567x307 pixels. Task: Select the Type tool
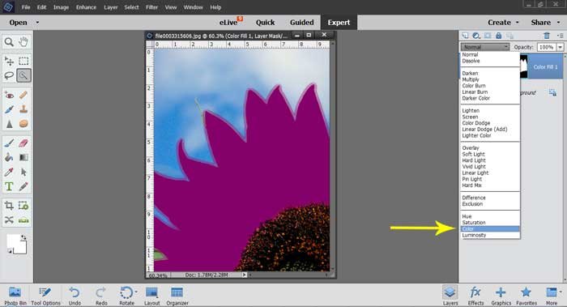(9, 186)
